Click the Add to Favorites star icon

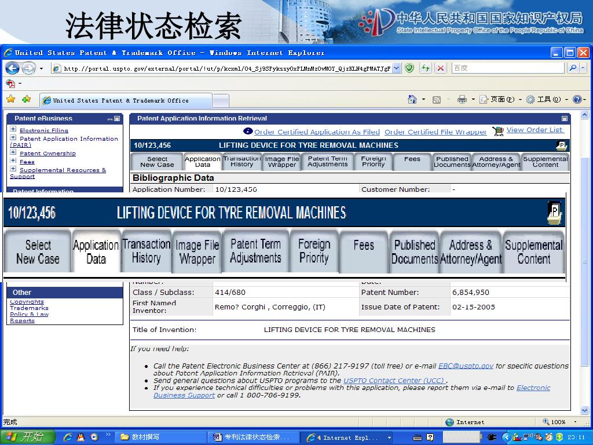click(27, 99)
